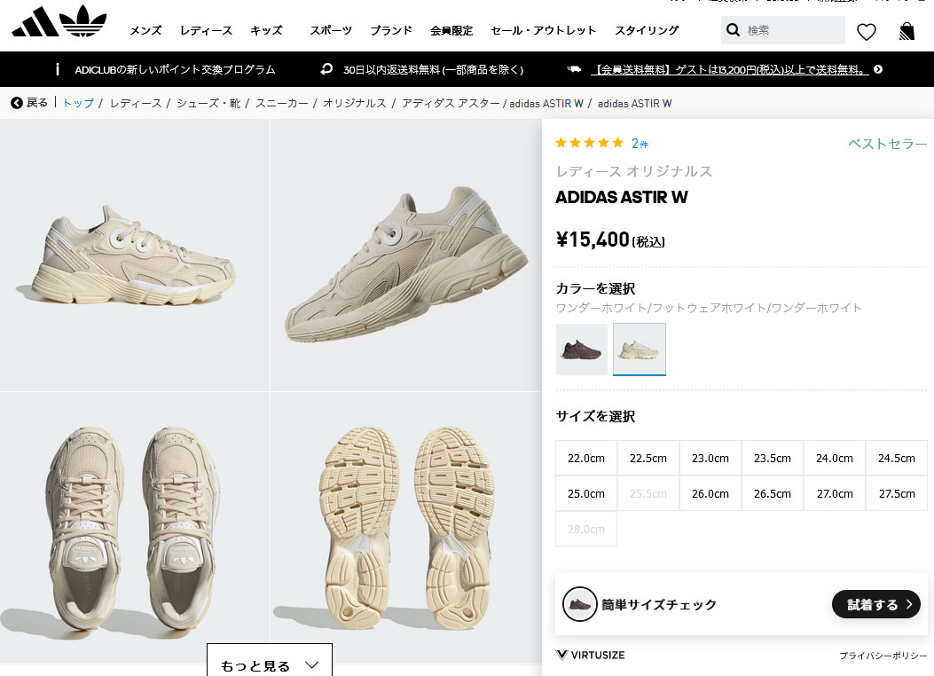Click the adidas performance logo

(x=35, y=20)
